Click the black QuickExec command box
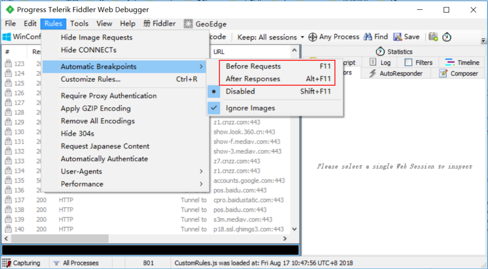 (x=150, y=250)
